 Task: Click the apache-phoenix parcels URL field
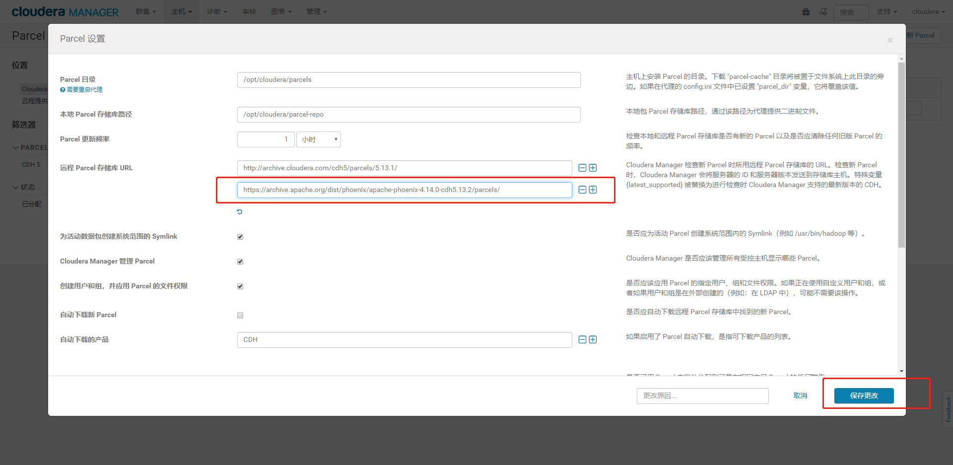click(x=405, y=190)
